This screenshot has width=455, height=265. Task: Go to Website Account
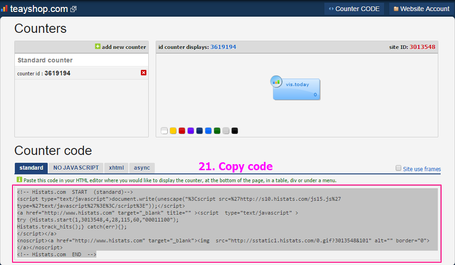[x=422, y=9]
